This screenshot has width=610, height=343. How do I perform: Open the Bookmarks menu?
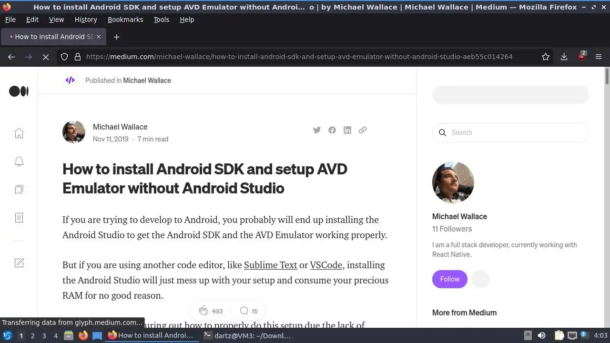coord(125,20)
